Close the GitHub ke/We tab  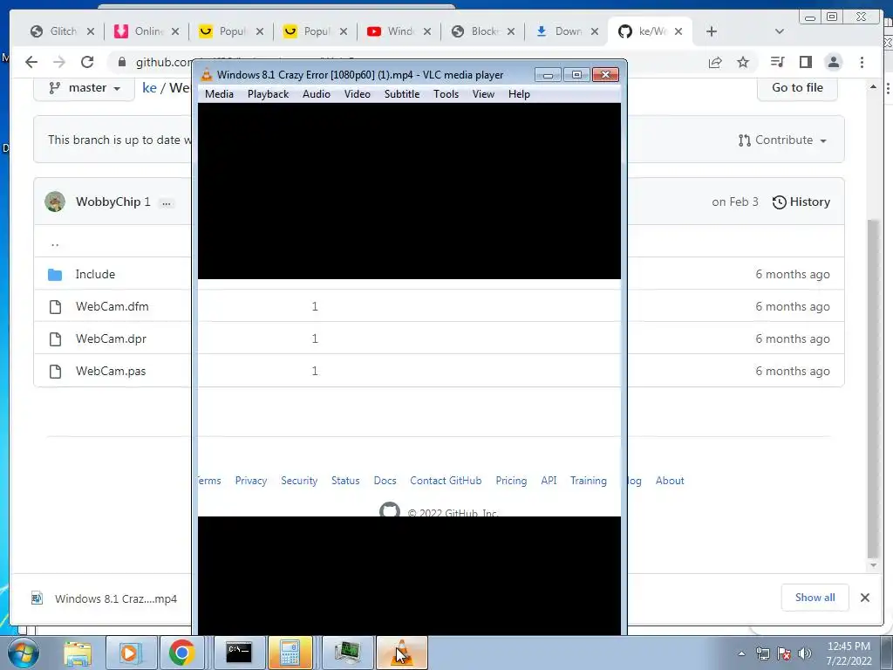pos(678,31)
